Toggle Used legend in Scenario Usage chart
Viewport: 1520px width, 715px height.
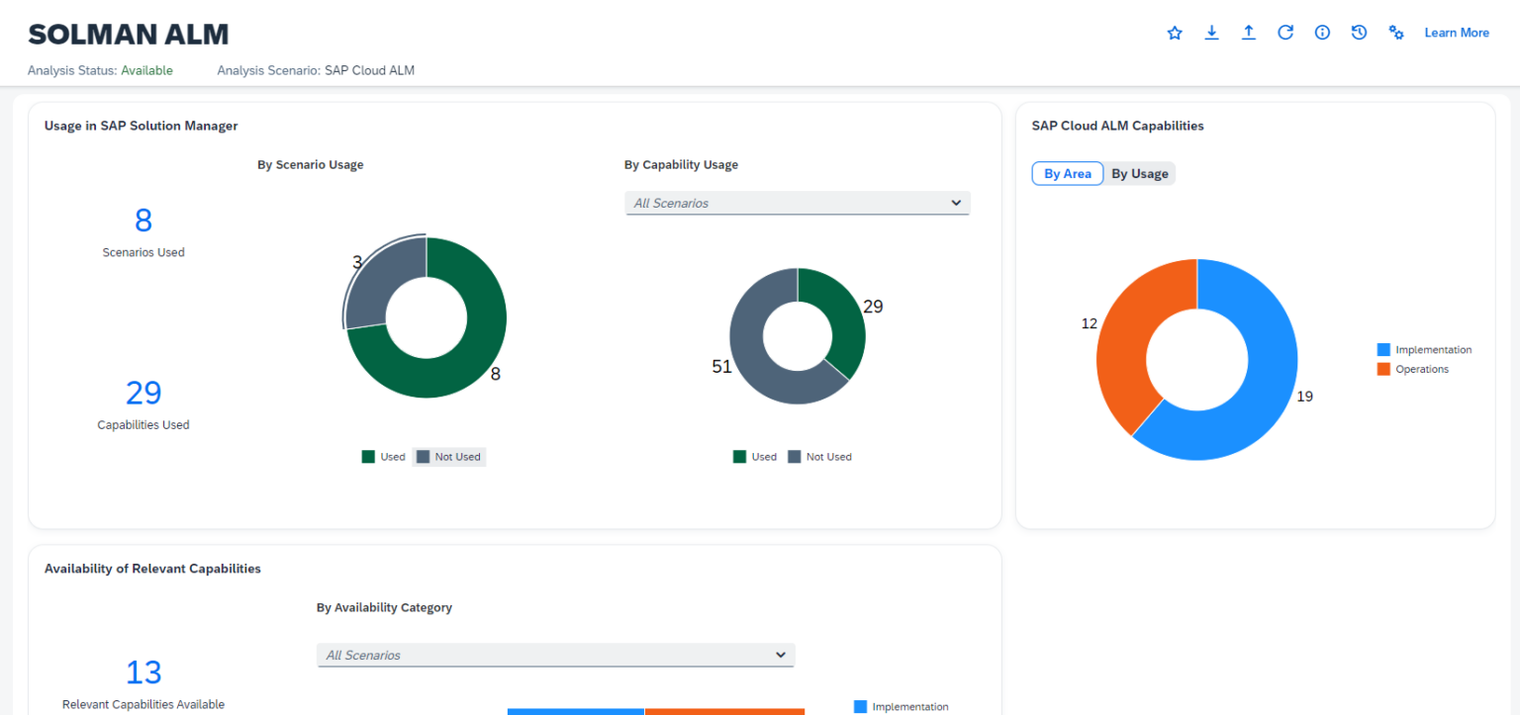pos(384,457)
